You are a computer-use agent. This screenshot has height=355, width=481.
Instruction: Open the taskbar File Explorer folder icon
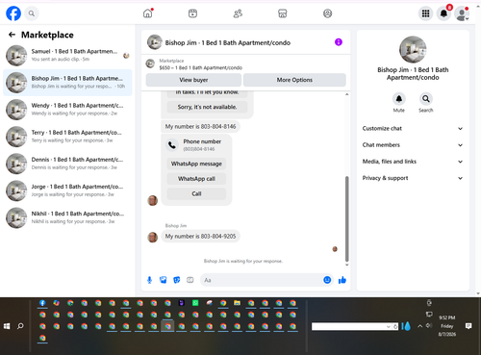(x=237, y=303)
